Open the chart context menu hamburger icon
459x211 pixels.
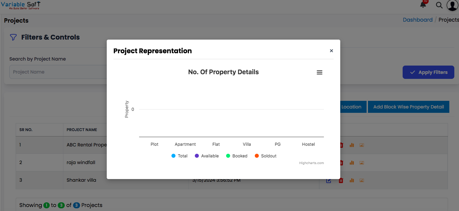[319, 73]
